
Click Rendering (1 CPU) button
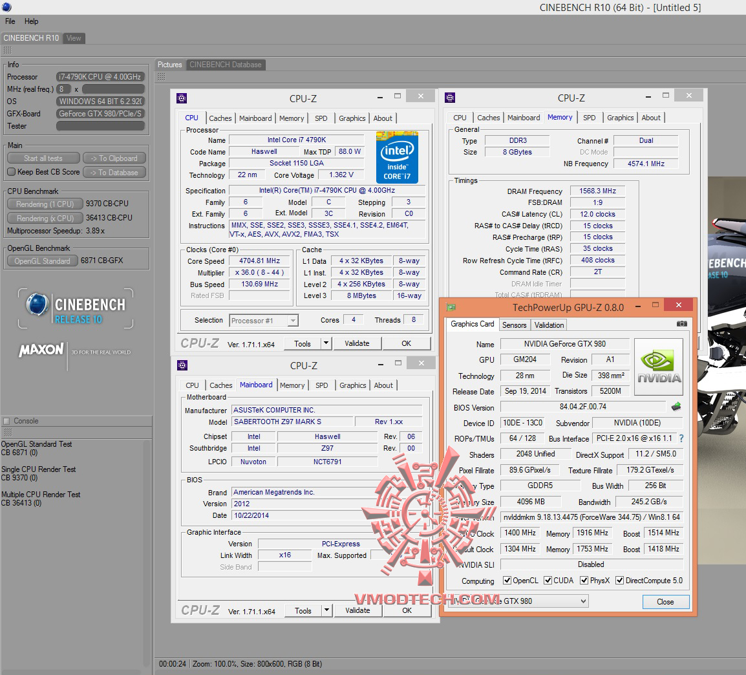tap(45, 204)
